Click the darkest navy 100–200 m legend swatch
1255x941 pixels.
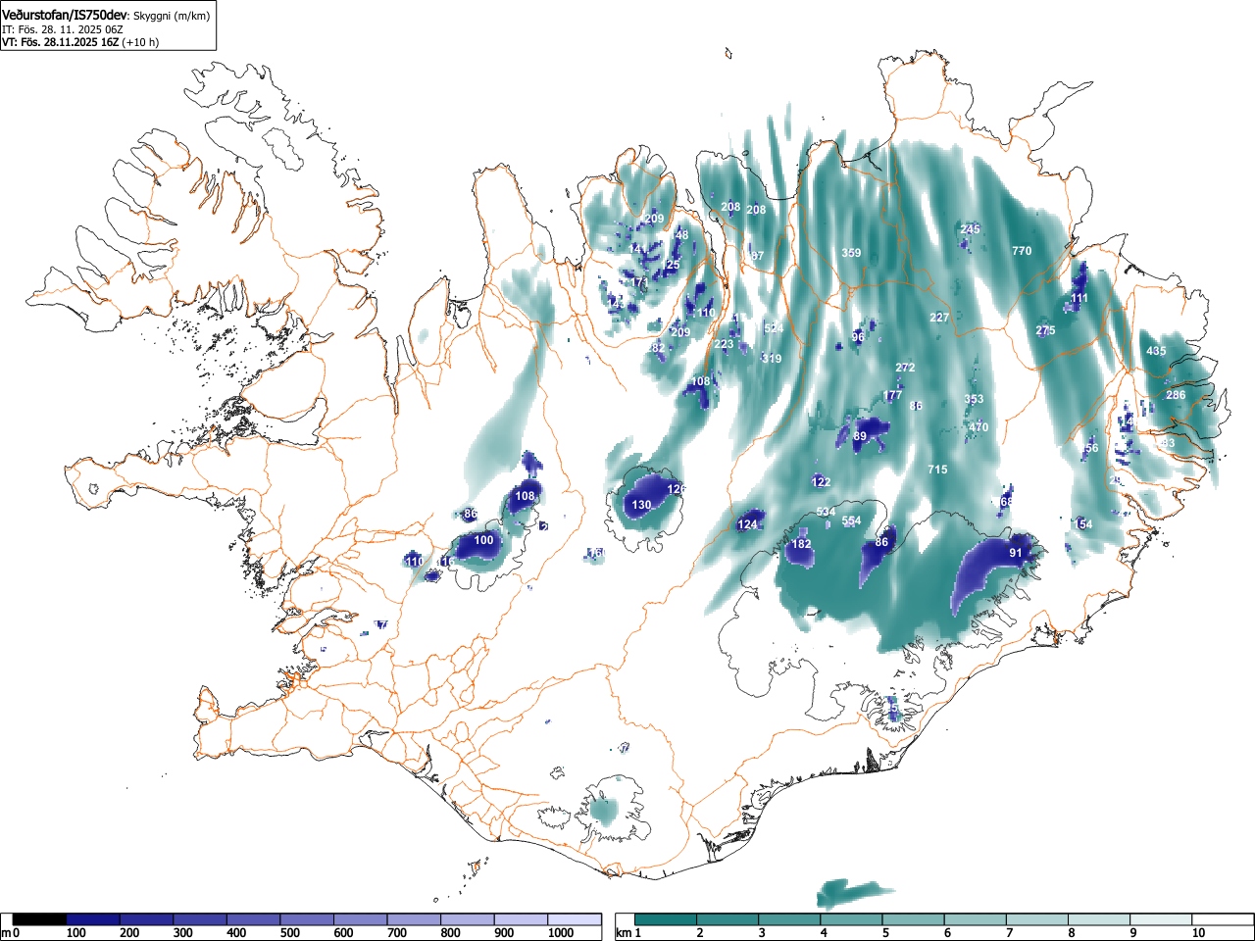[92, 919]
